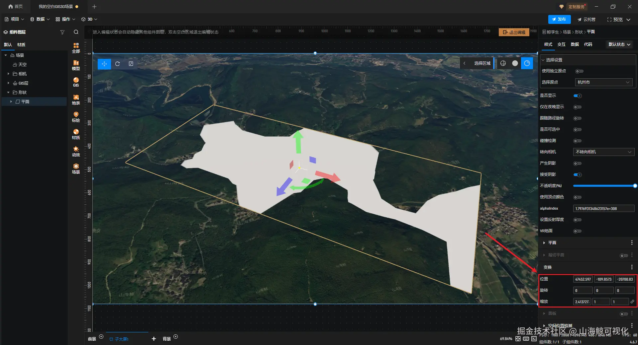Screen dimensions: 638x345
Task: Open the 模型 (model) component category
Action: [76, 65]
